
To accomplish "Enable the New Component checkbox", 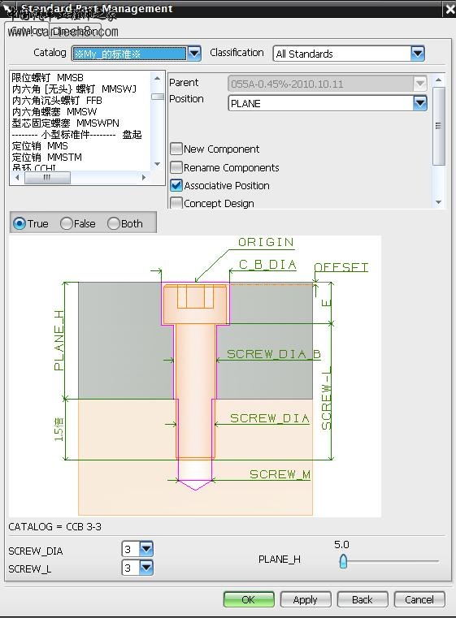I will [x=176, y=149].
